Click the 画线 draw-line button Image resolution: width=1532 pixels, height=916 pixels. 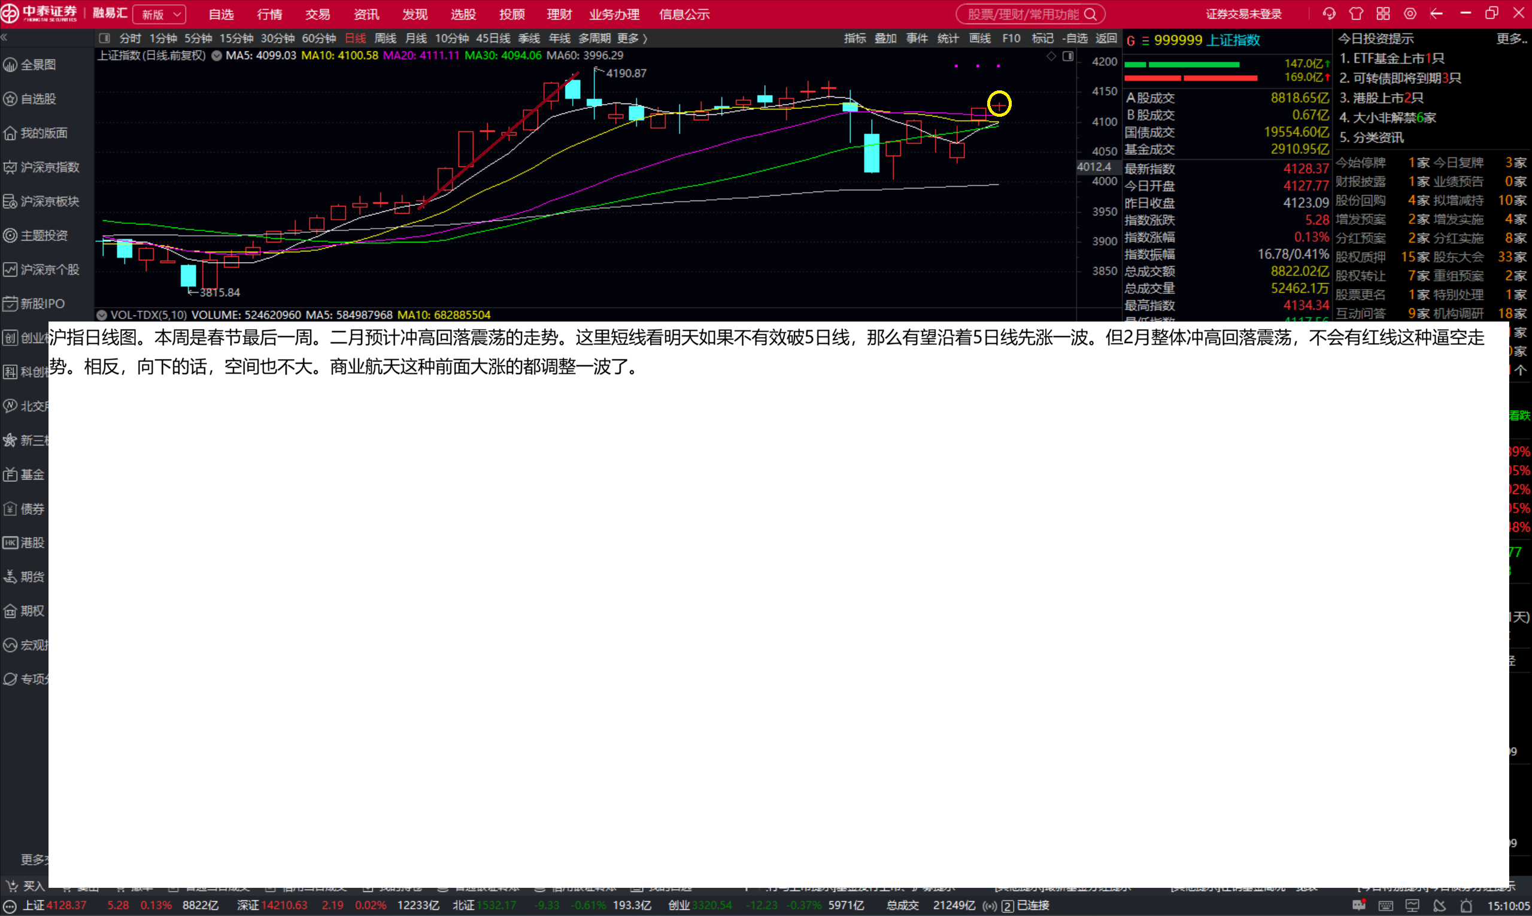979,38
